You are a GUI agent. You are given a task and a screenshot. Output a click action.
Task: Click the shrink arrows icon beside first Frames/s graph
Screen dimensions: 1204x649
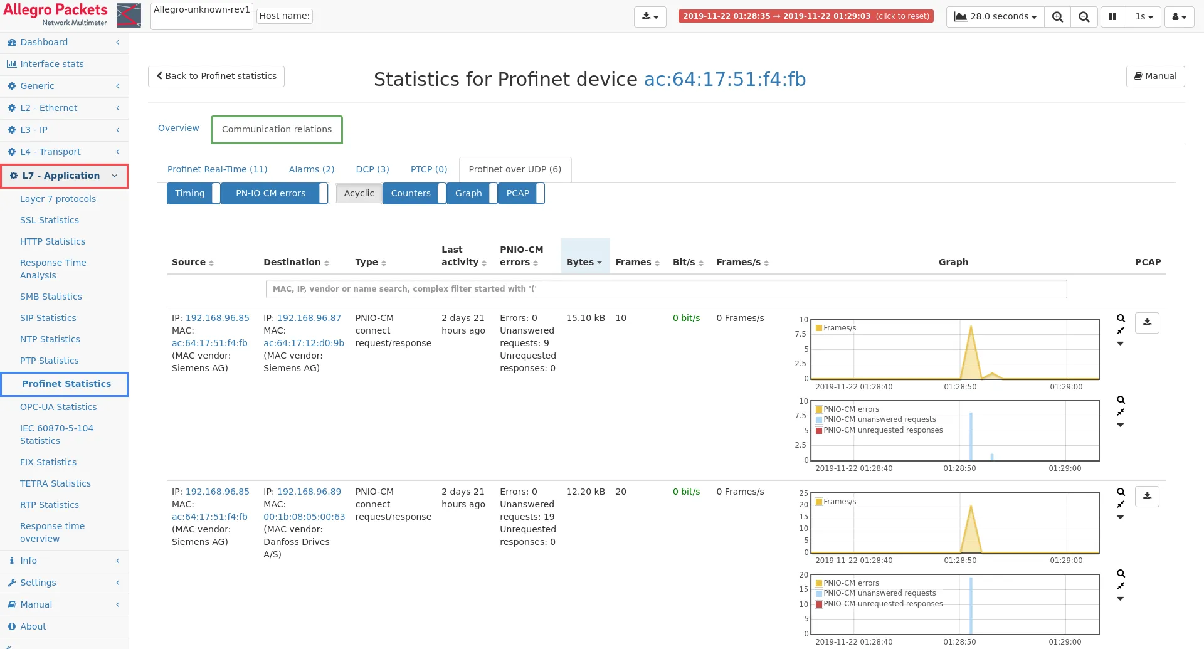tap(1121, 330)
